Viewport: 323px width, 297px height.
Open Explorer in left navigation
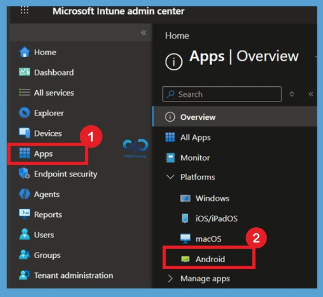[49, 113]
